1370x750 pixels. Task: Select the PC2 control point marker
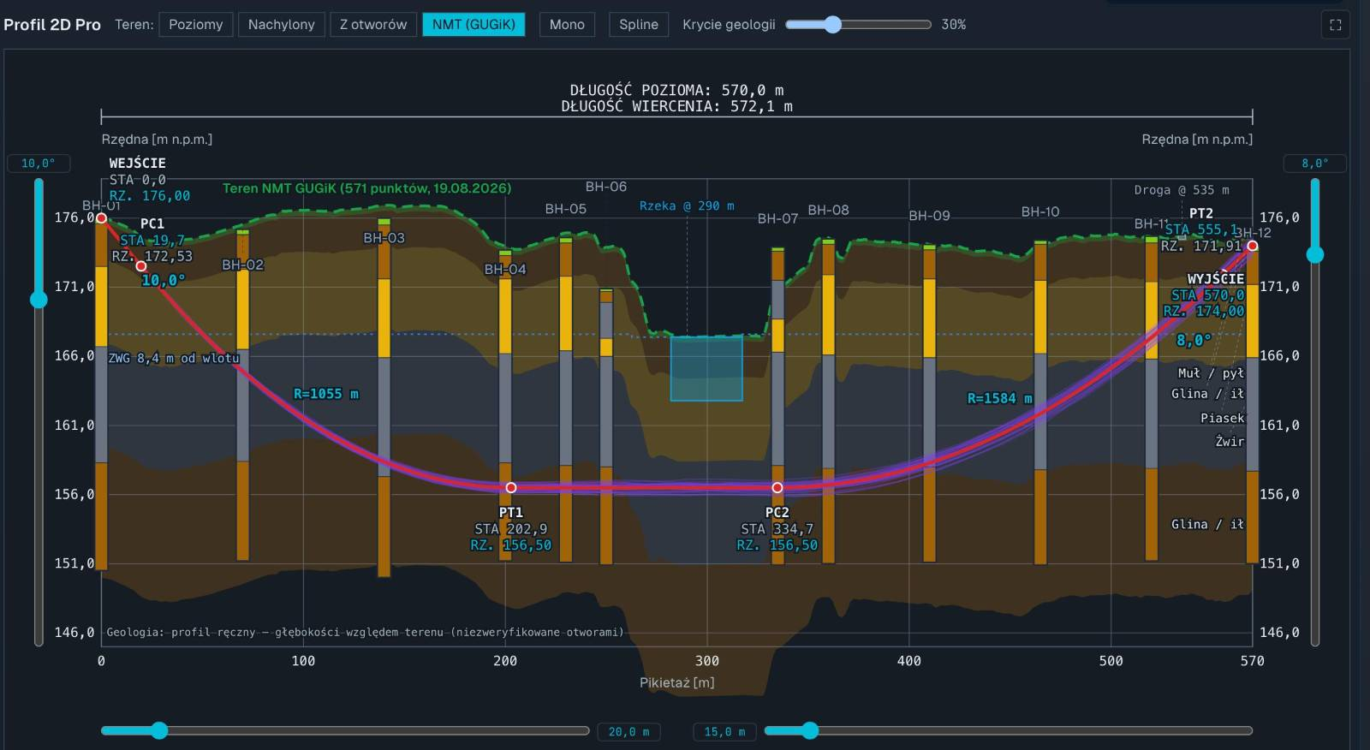[777, 487]
